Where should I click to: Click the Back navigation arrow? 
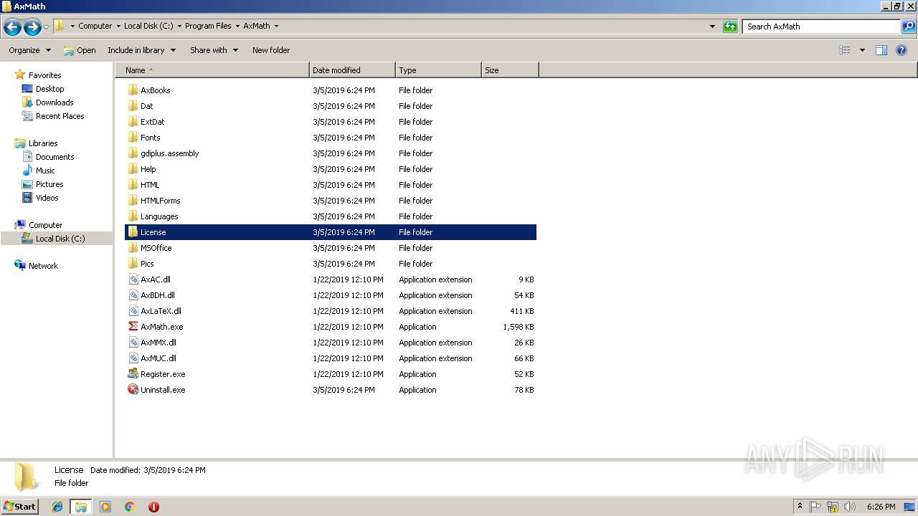click(x=12, y=27)
